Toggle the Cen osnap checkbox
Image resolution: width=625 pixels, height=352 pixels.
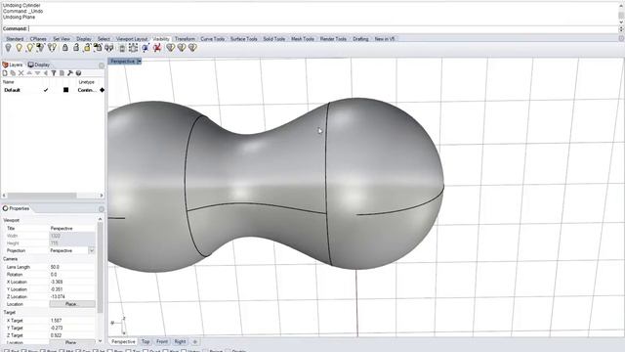click(79, 351)
